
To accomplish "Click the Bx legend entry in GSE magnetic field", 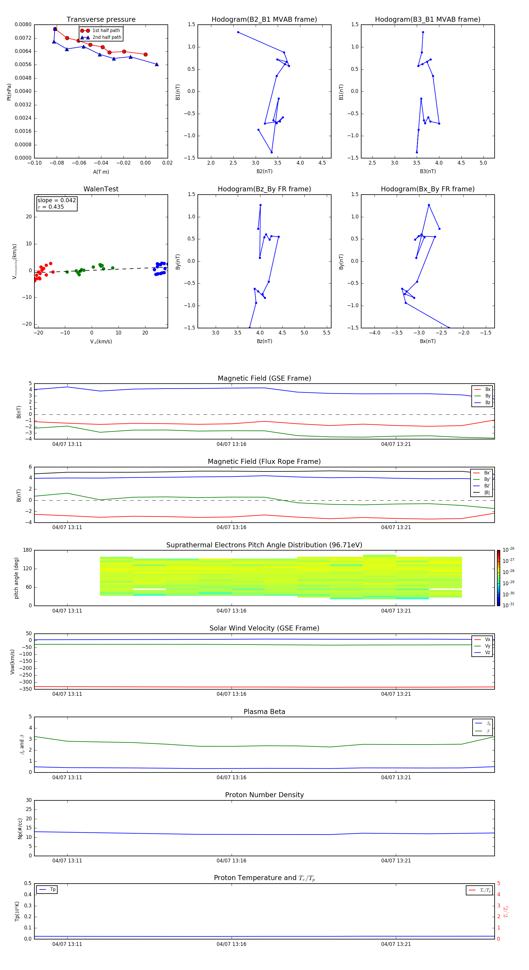I will [x=482, y=389].
